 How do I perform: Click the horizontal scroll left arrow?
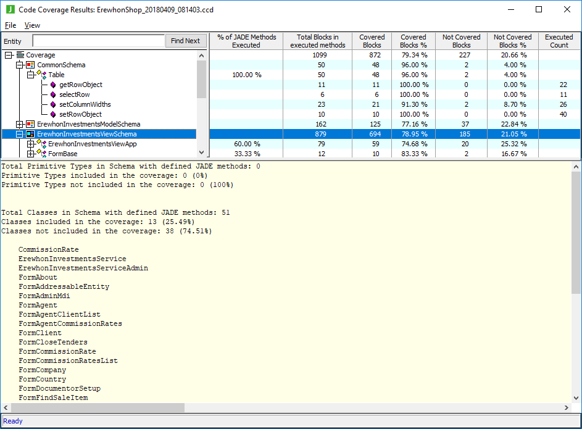6,407
